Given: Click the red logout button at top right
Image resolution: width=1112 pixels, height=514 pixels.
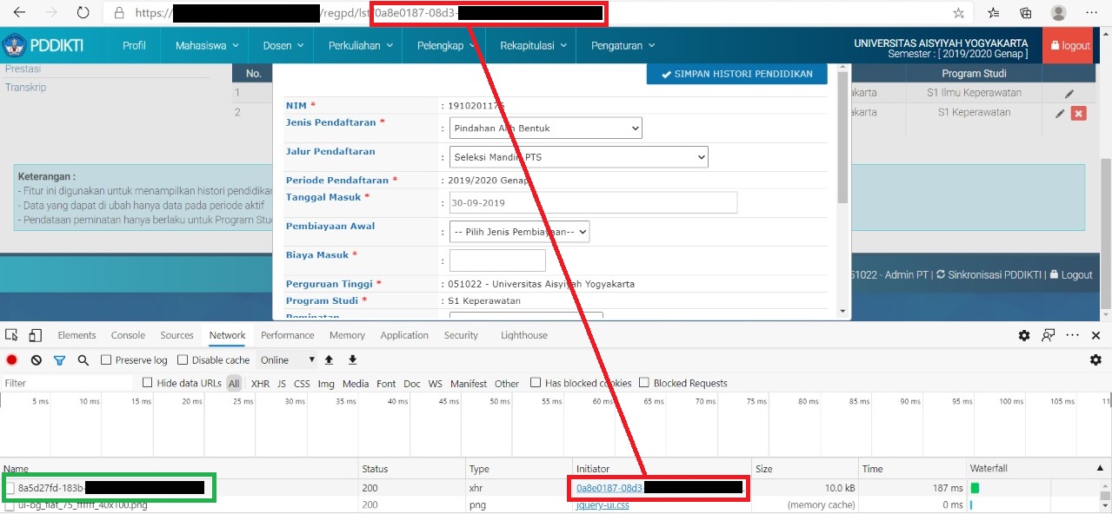Looking at the screenshot, I should [x=1069, y=46].
